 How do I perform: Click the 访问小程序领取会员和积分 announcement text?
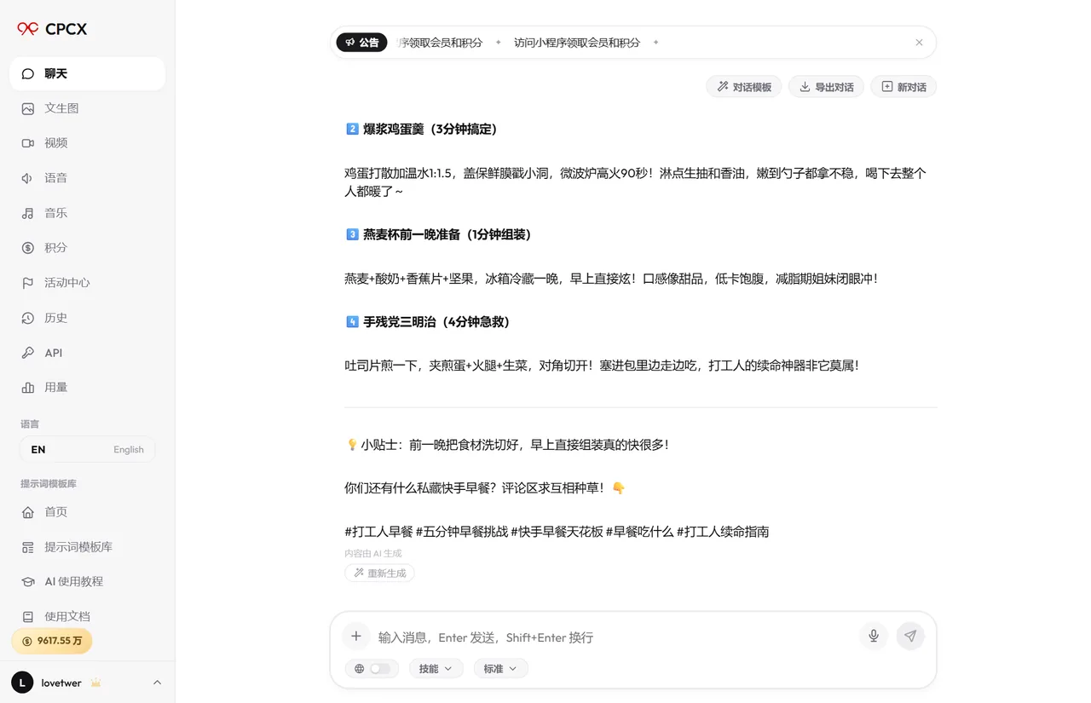coord(577,43)
